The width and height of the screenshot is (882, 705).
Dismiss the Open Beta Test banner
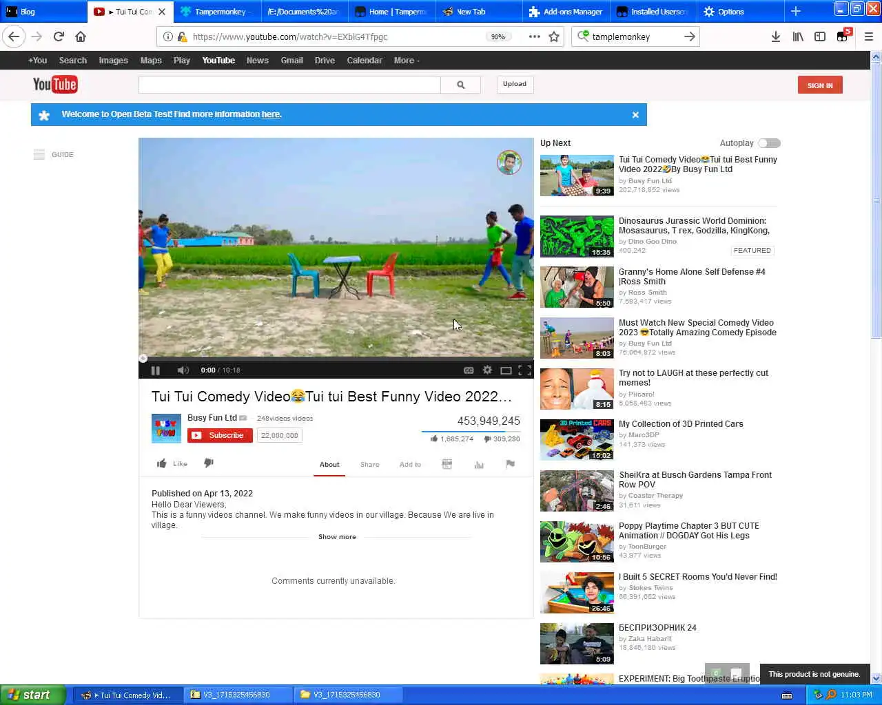click(635, 115)
